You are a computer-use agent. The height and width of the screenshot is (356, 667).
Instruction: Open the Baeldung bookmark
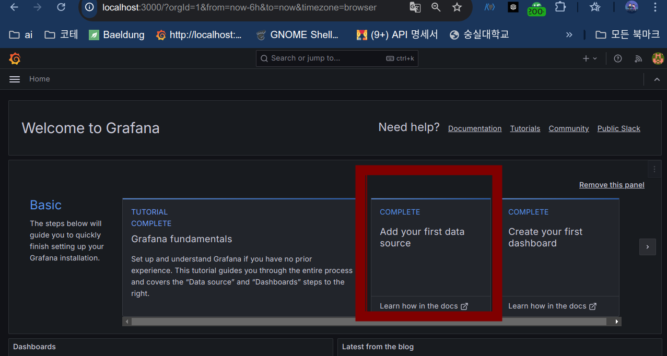[x=116, y=34]
